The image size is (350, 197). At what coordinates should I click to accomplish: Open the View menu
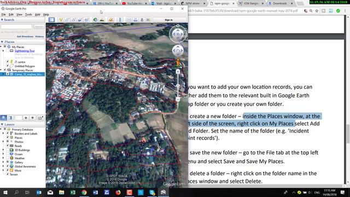tap(20, 15)
